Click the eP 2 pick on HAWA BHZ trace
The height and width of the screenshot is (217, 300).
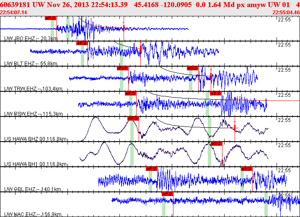[x=133, y=119]
